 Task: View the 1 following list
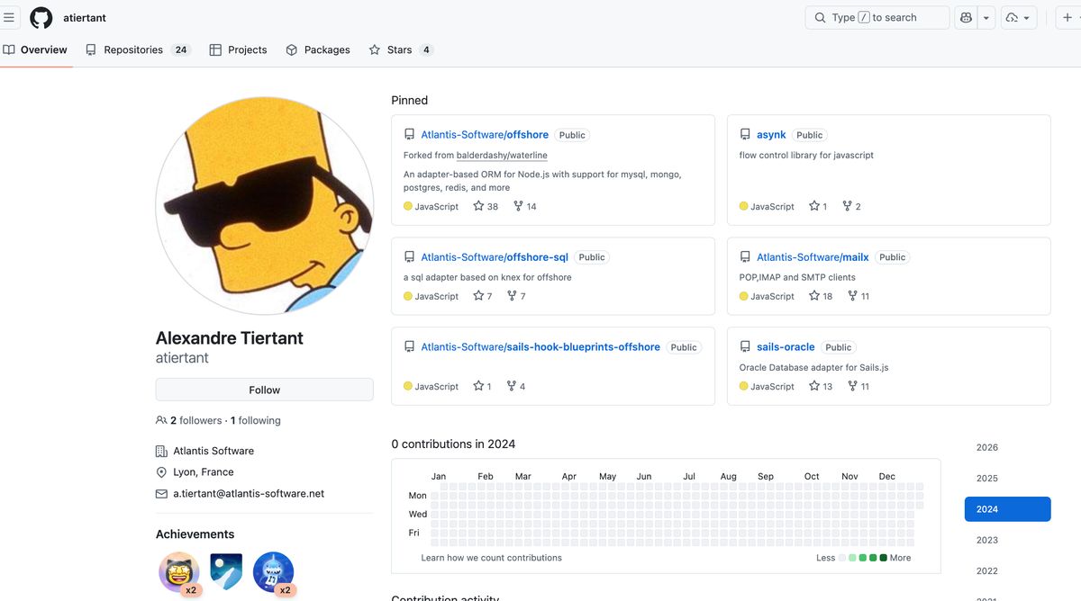255,420
